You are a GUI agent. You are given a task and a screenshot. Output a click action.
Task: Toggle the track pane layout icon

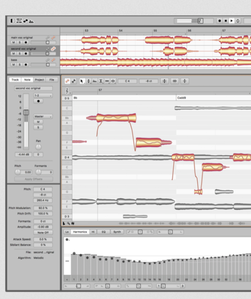(13, 21)
